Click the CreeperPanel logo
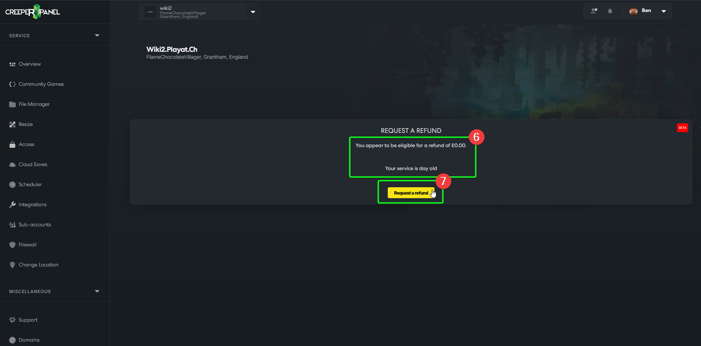The image size is (701, 346). click(x=32, y=12)
